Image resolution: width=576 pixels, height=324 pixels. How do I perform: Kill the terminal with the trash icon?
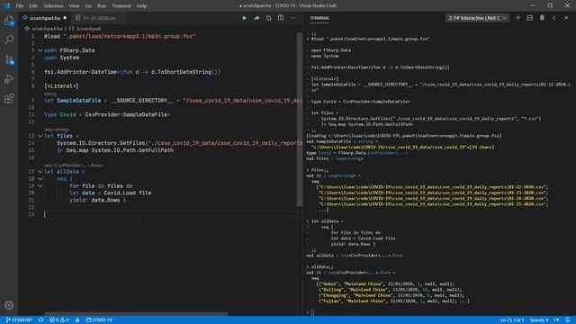point(542,18)
